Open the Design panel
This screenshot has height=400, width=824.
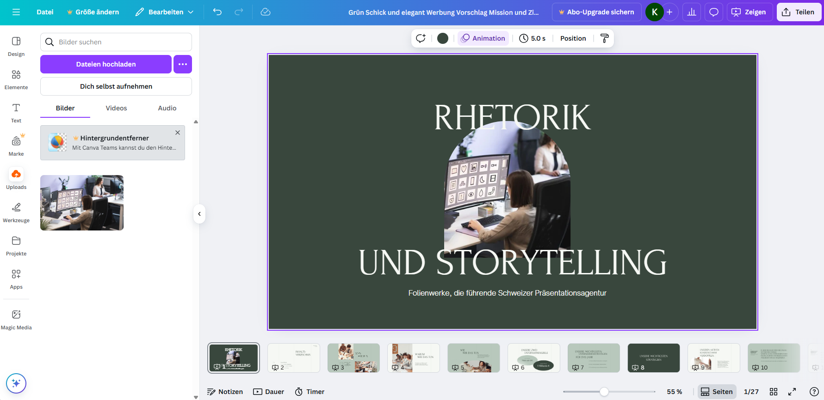16,47
